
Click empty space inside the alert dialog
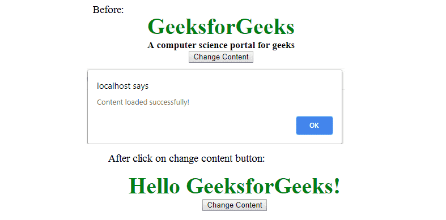click(x=199, y=125)
